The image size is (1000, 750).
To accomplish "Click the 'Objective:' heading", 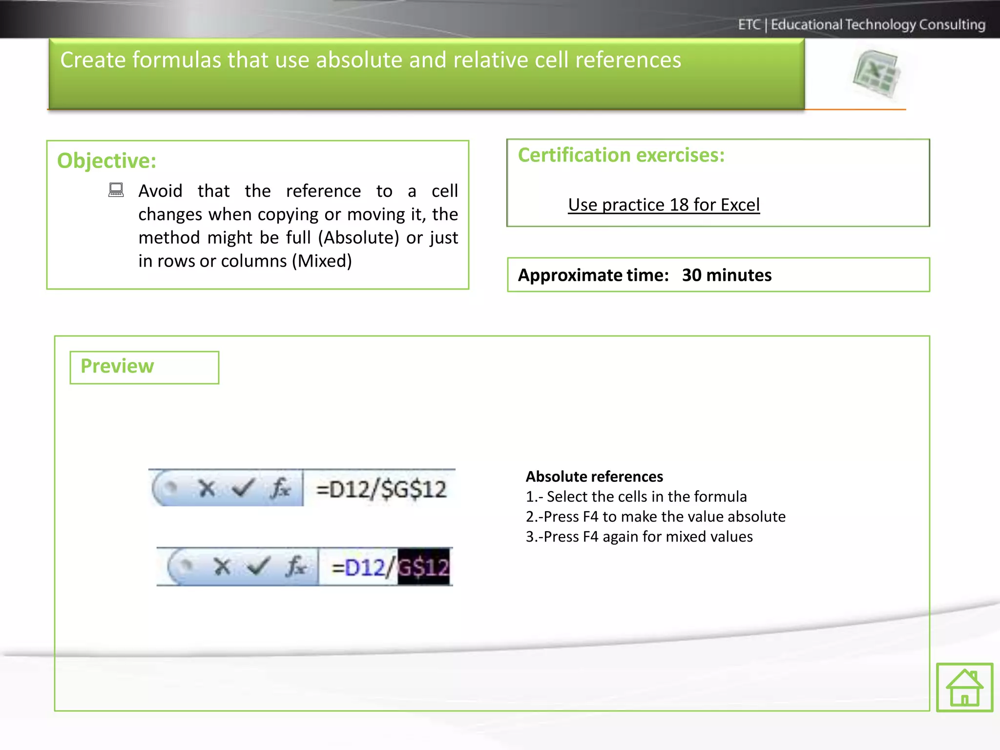I will tap(106, 161).
